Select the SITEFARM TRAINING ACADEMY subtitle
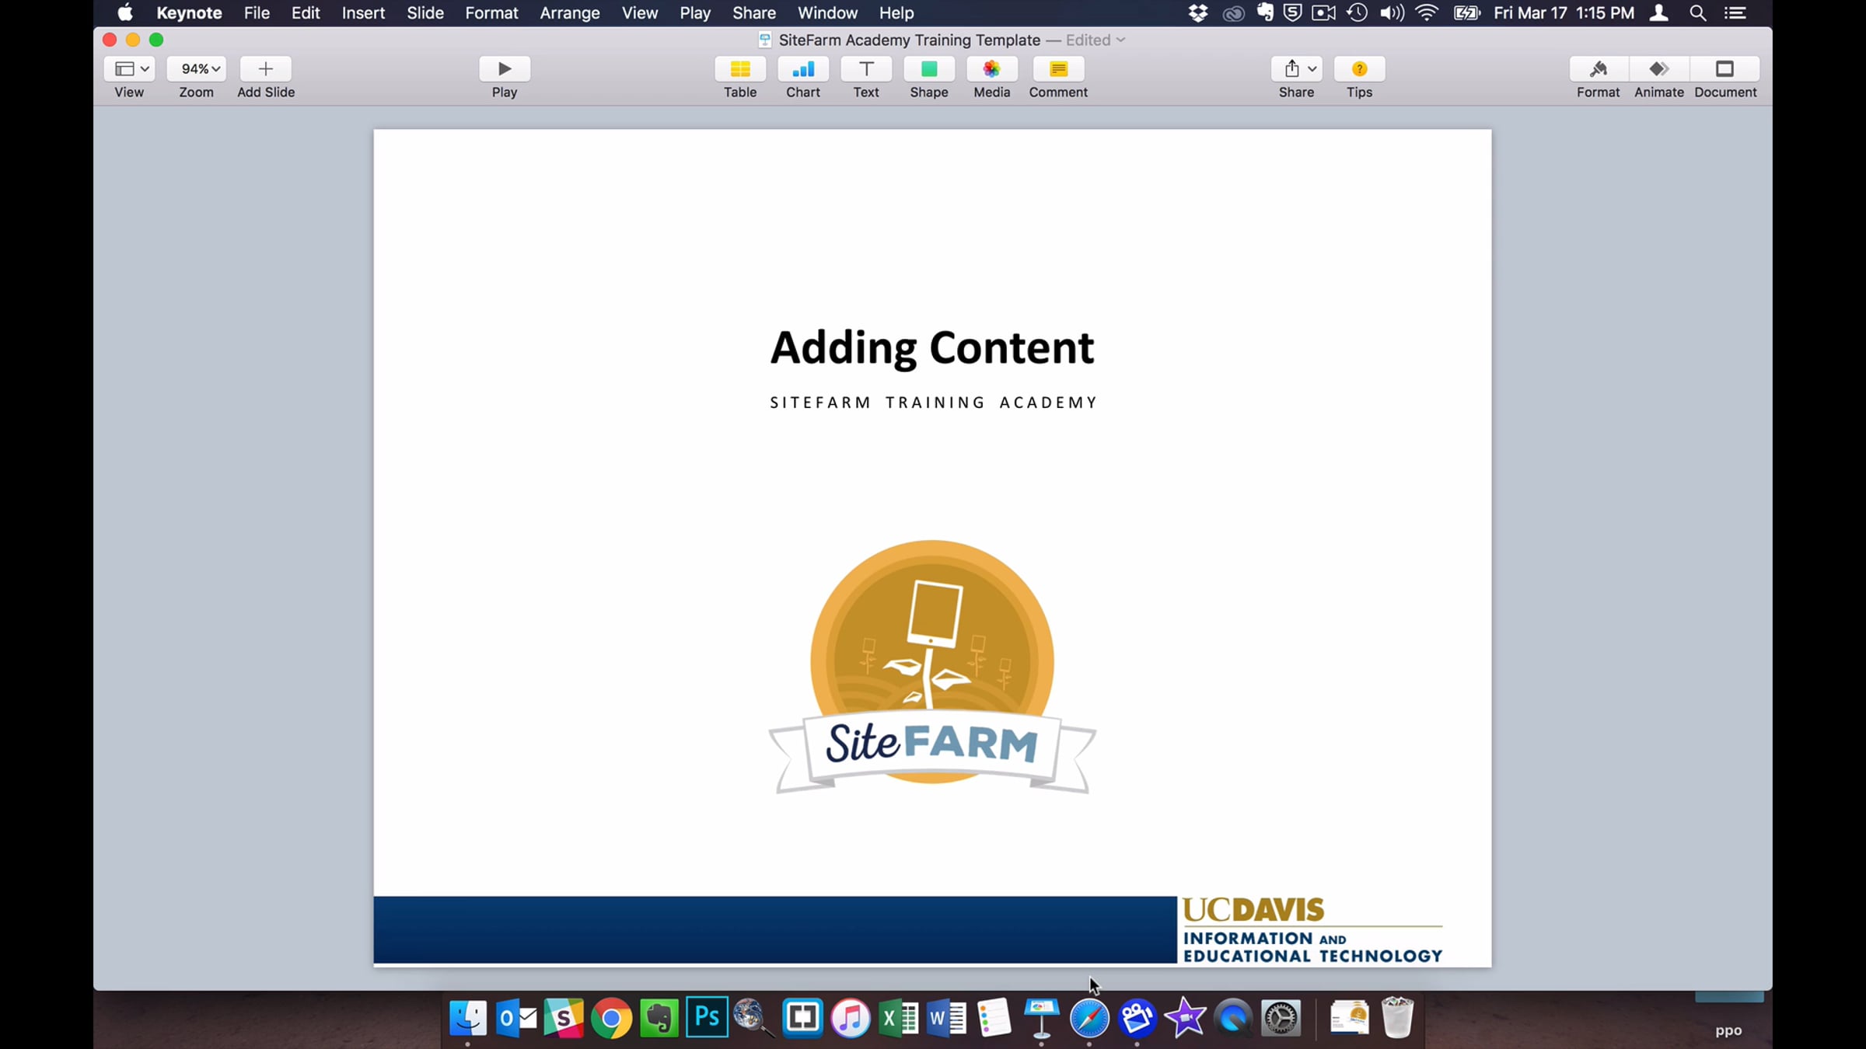The image size is (1866, 1049). click(933, 403)
